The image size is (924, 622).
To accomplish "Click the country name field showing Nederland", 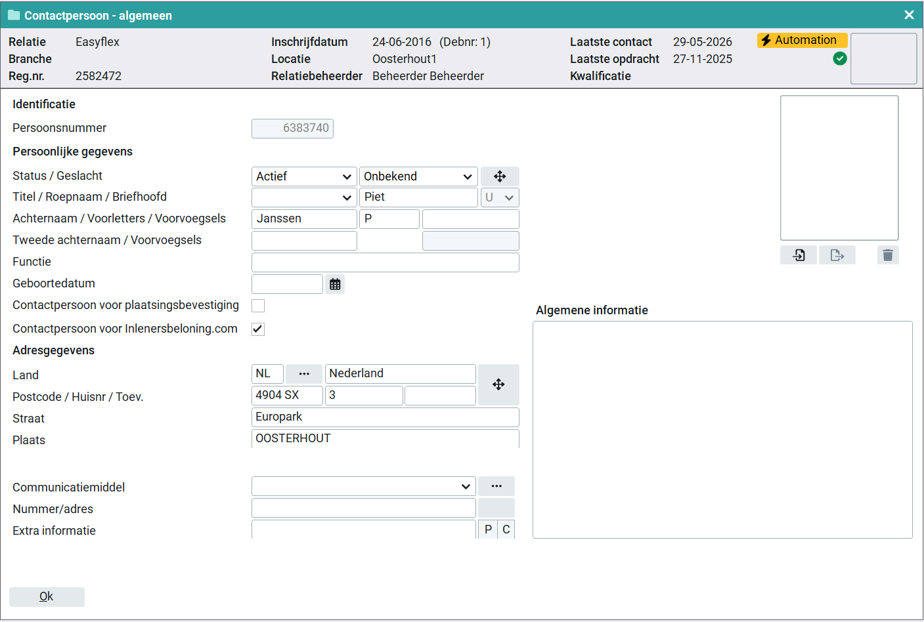I will tap(401, 374).
